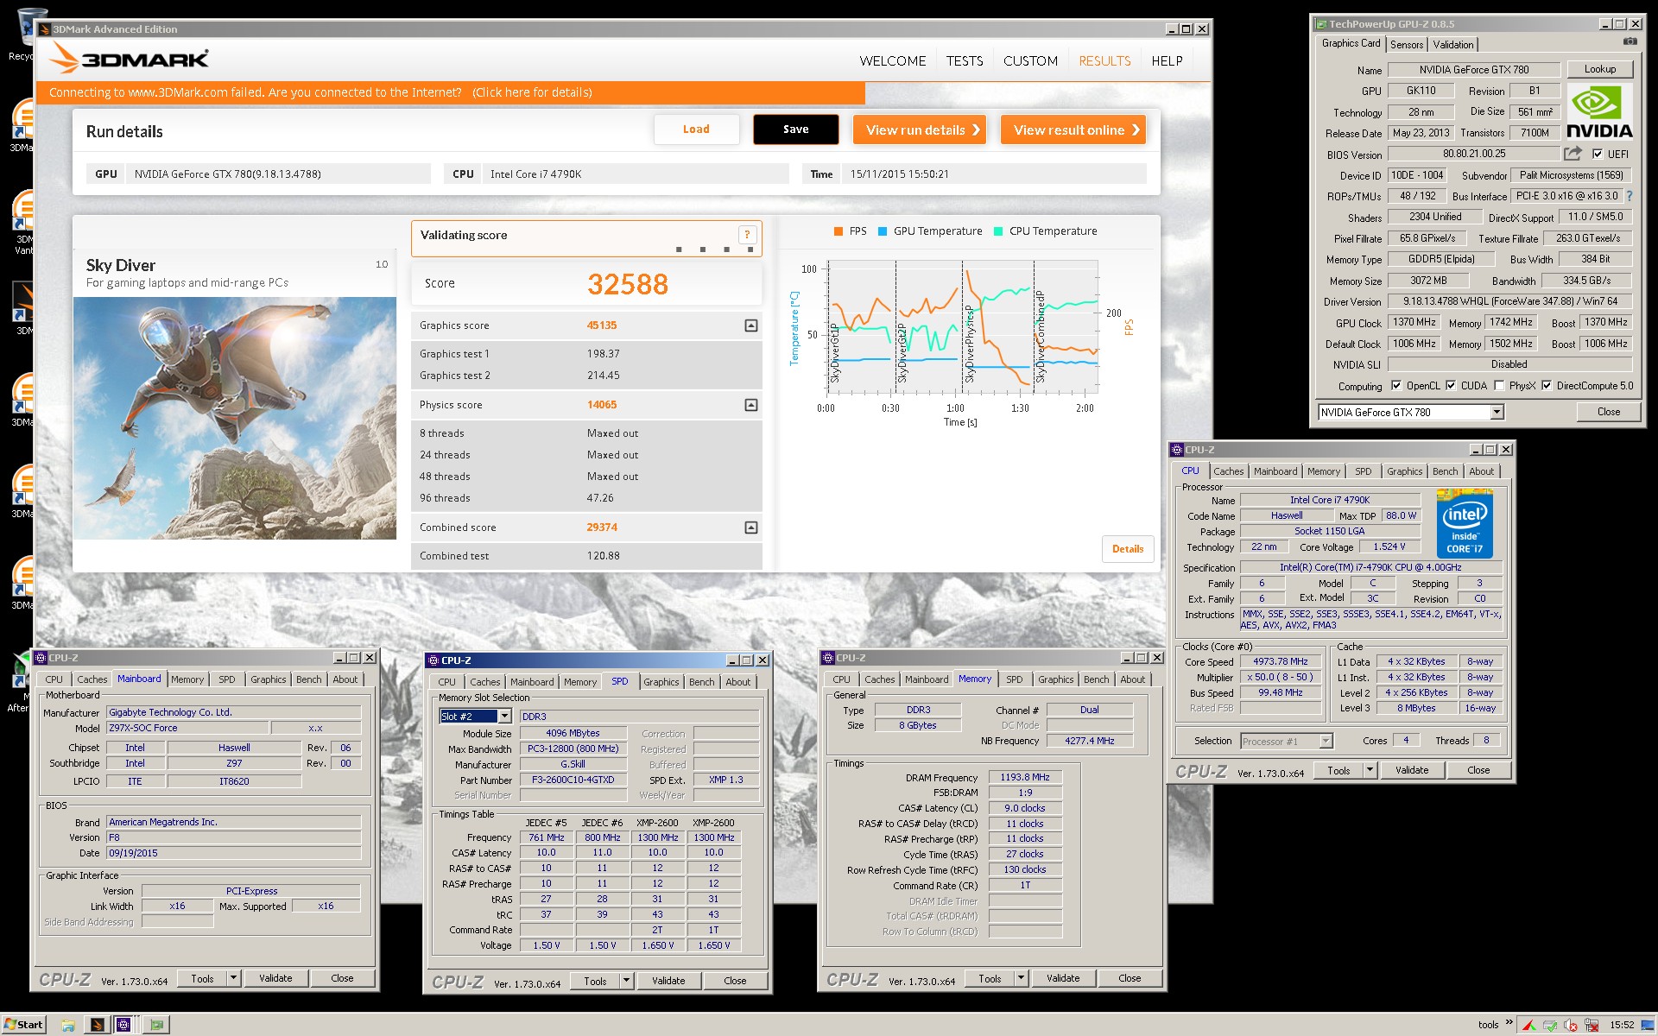Open the Processor #1 selection dropdown
This screenshot has height=1036, width=1658.
(1326, 741)
